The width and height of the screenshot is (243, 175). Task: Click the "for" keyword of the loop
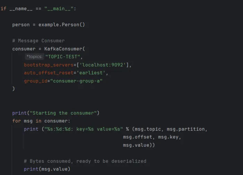pos(16,121)
